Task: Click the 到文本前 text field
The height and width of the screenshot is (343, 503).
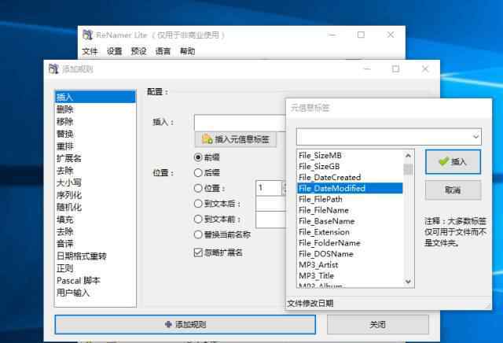Action: pyautogui.click(x=270, y=219)
